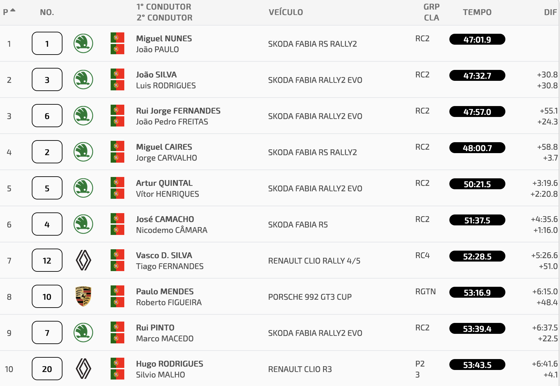
Task: Click Renault logo beside Vasco D. SILVA
Action: coord(83,260)
